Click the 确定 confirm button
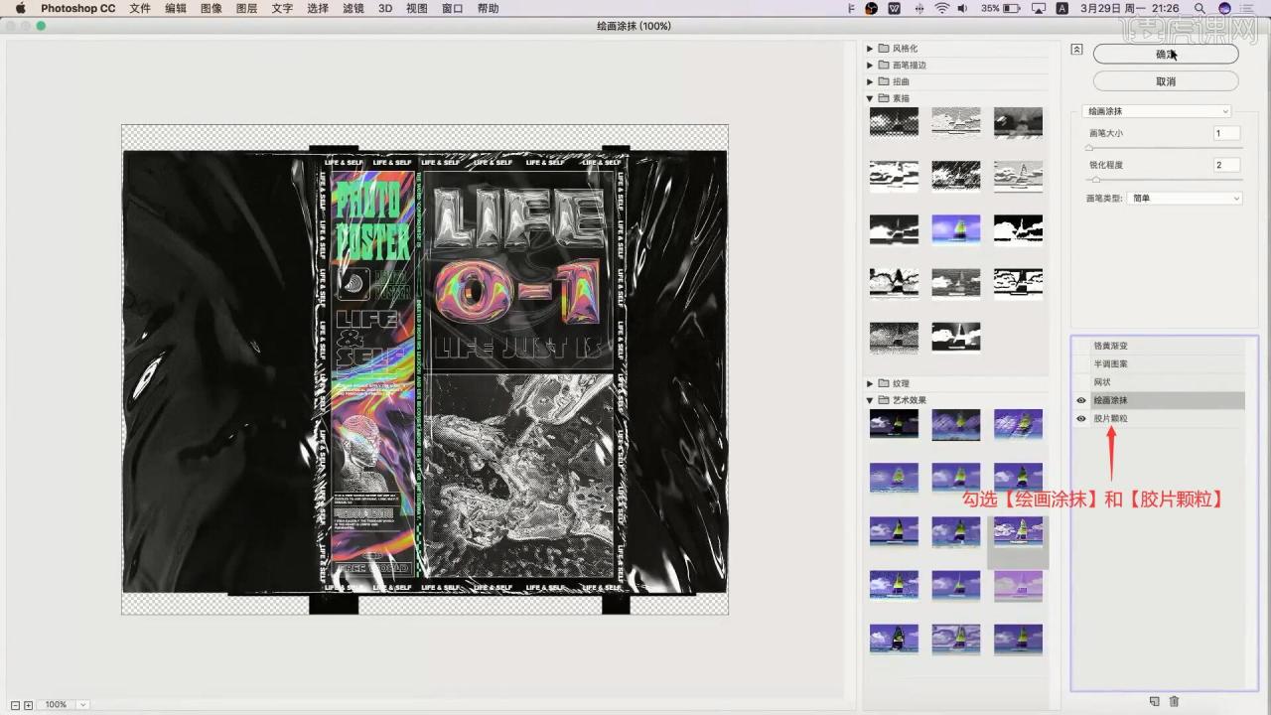Viewport: 1271px width, 715px height. click(x=1166, y=54)
